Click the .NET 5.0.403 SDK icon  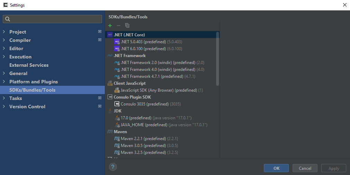point(117,42)
